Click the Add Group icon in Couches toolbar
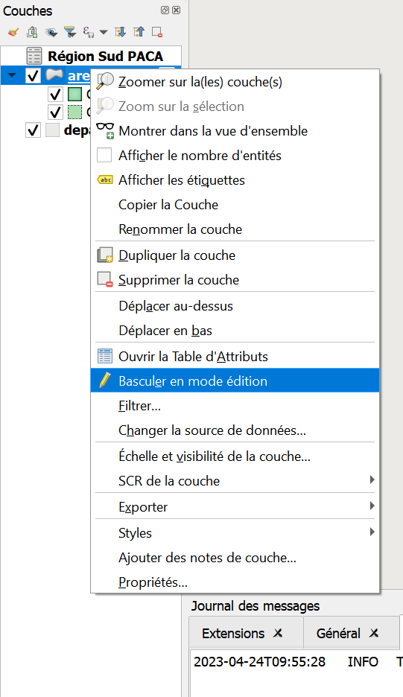 [32, 32]
